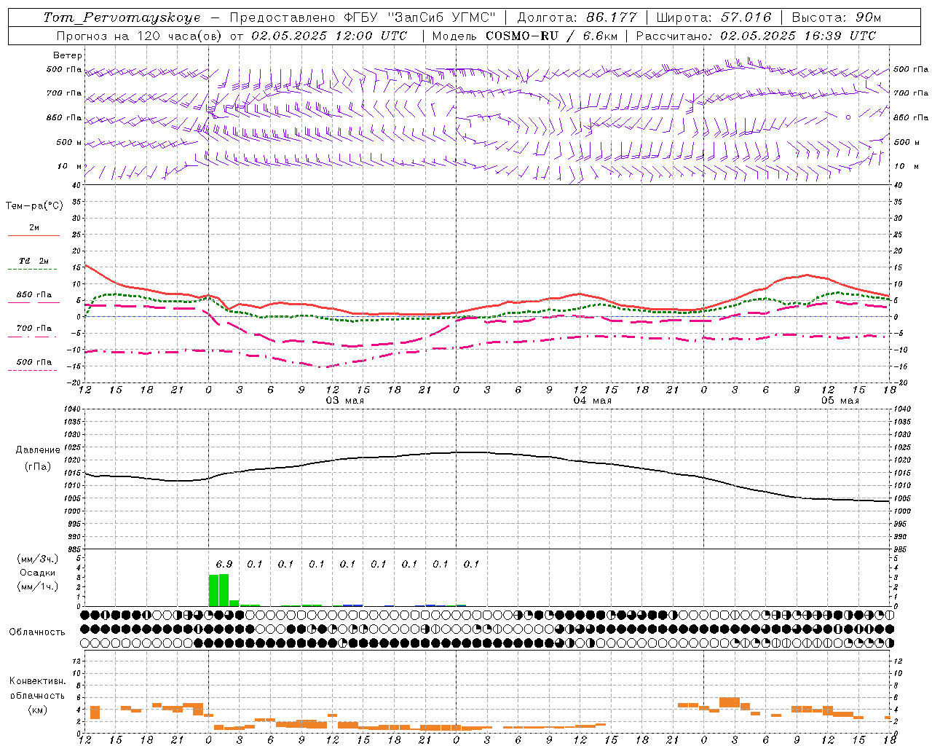Click the Осадки panel label

[38, 573]
